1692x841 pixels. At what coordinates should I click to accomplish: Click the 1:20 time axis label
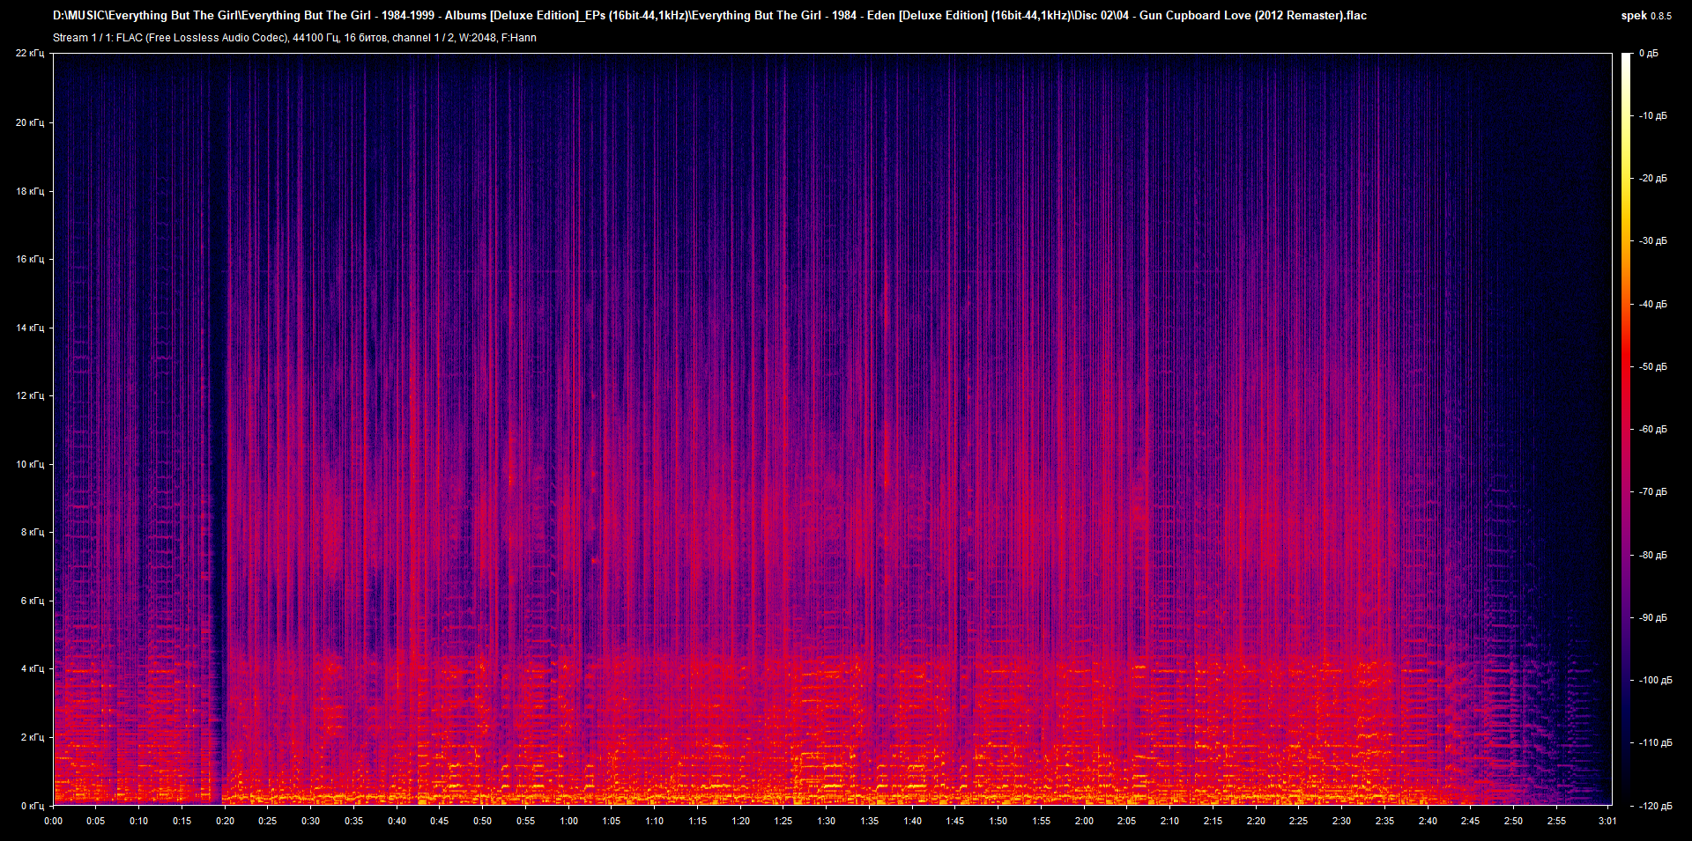741,822
